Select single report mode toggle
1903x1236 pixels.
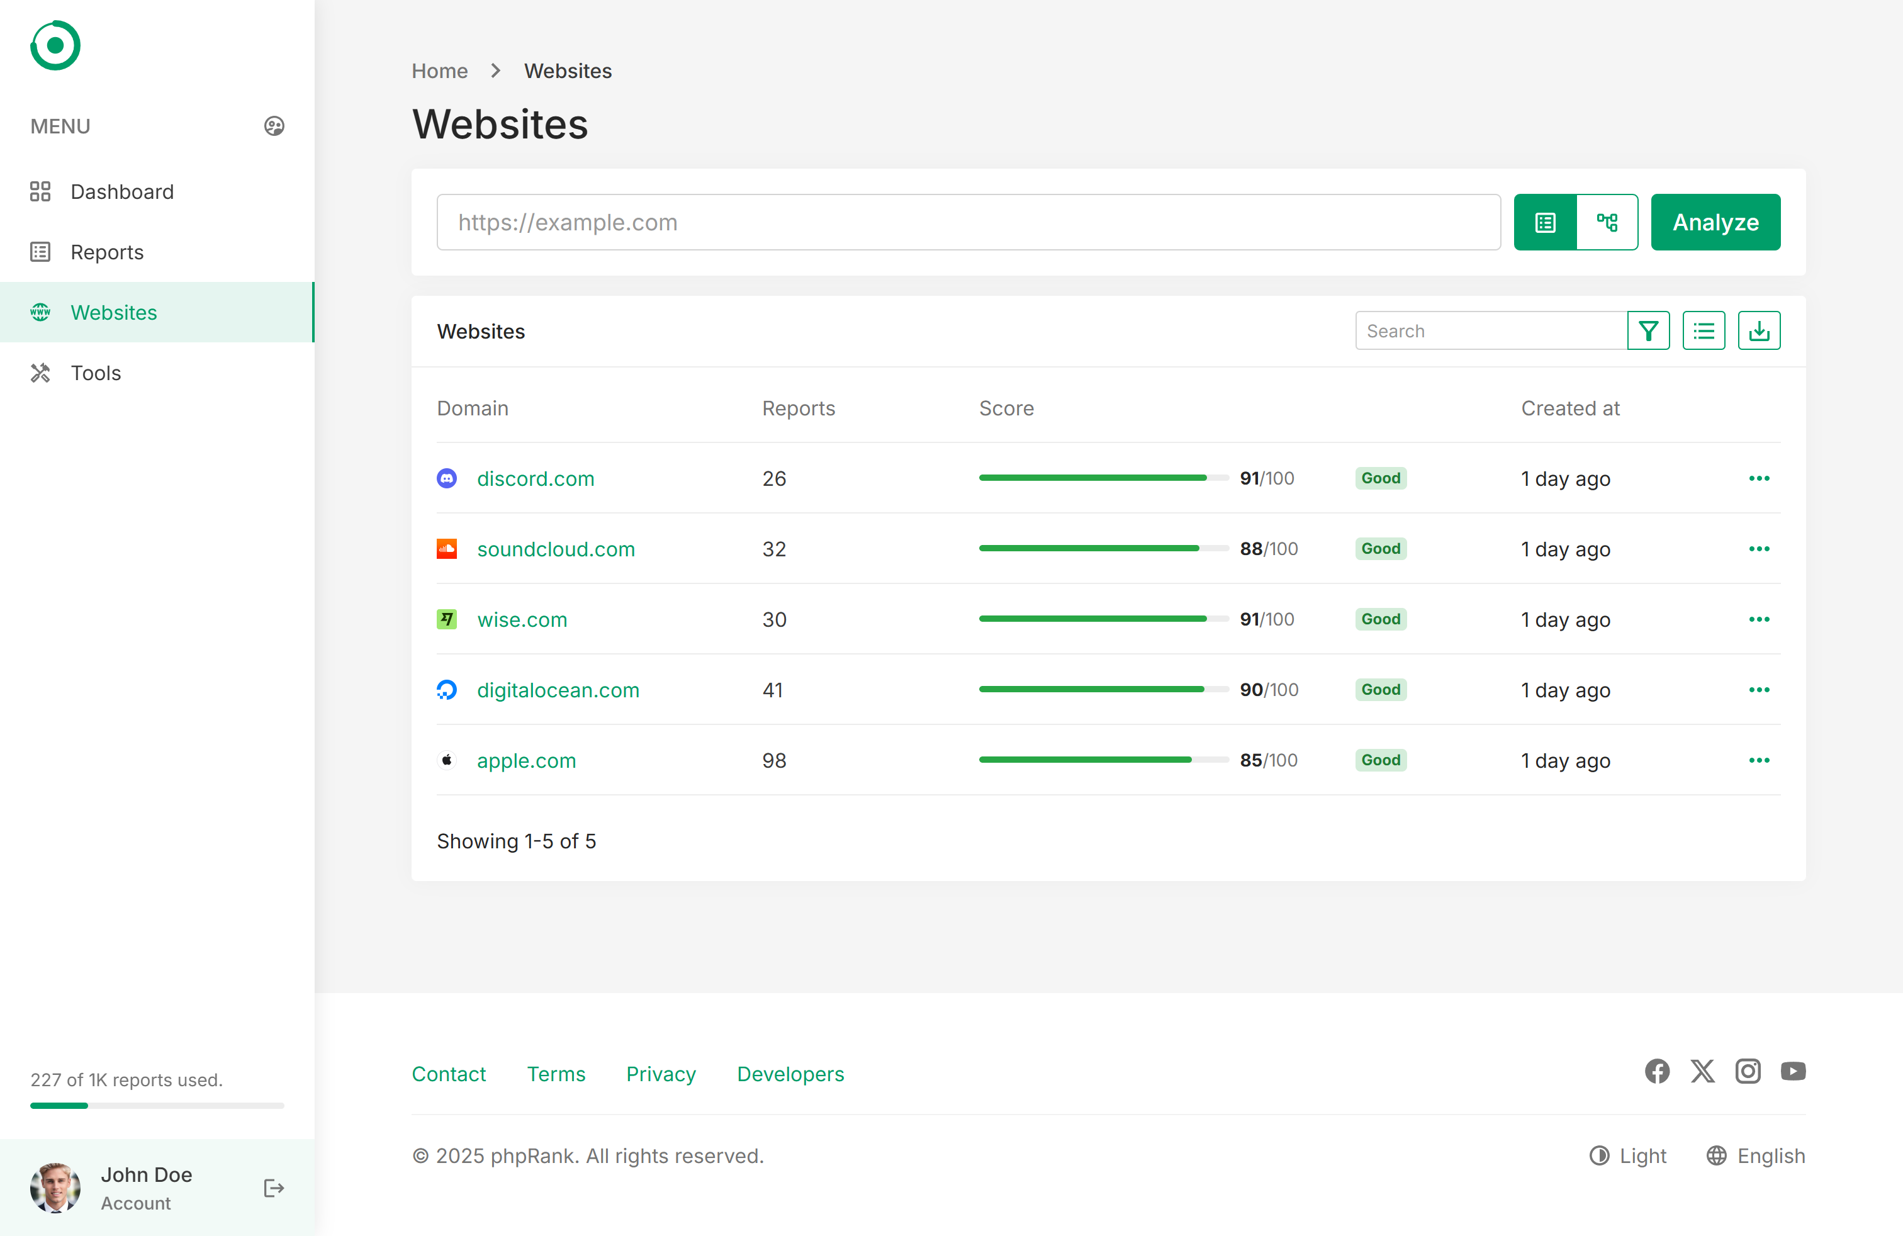[1545, 222]
